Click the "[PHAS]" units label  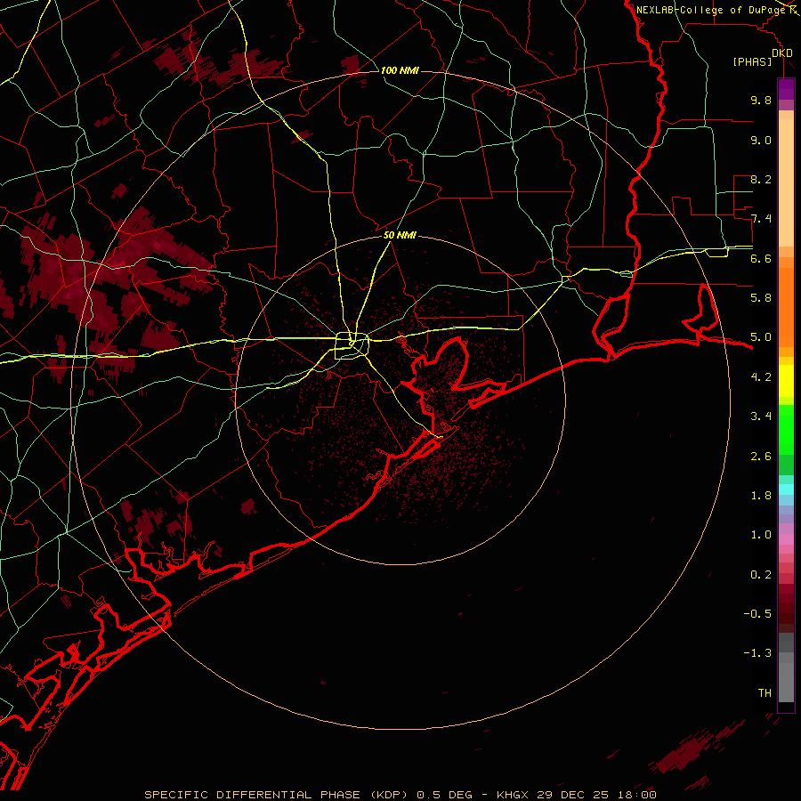point(752,61)
